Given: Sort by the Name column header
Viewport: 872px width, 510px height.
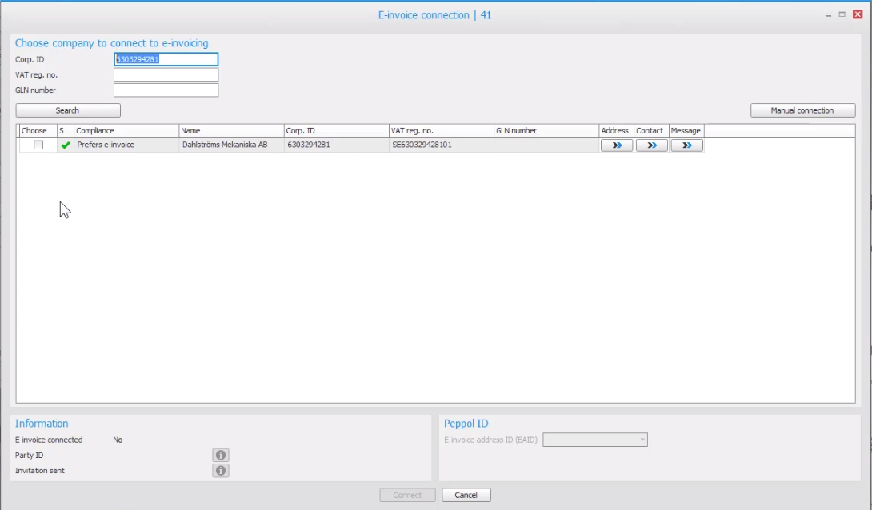Looking at the screenshot, I should click(230, 131).
